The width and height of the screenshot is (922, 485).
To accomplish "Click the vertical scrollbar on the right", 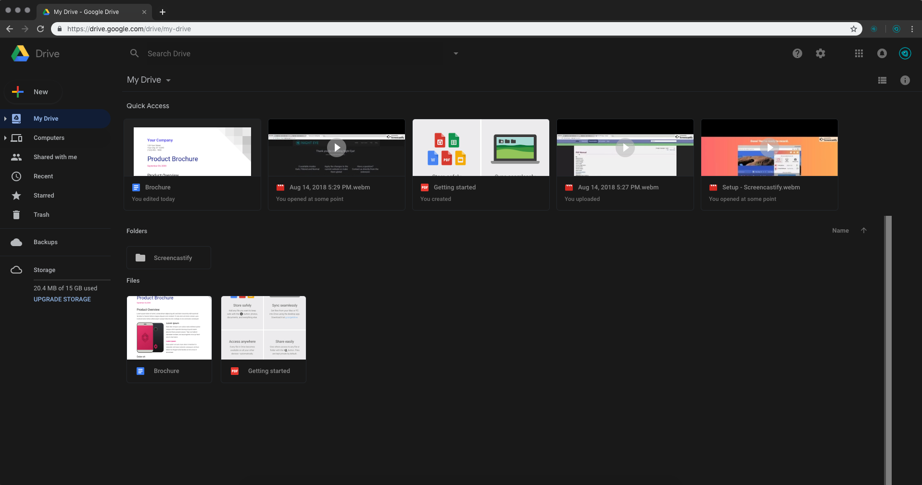I will 888,350.
